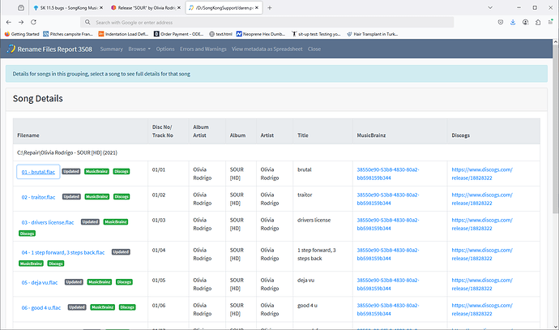The width and height of the screenshot is (559, 330).
Task: Reload the page with refresh icon
Action: [x=33, y=22]
